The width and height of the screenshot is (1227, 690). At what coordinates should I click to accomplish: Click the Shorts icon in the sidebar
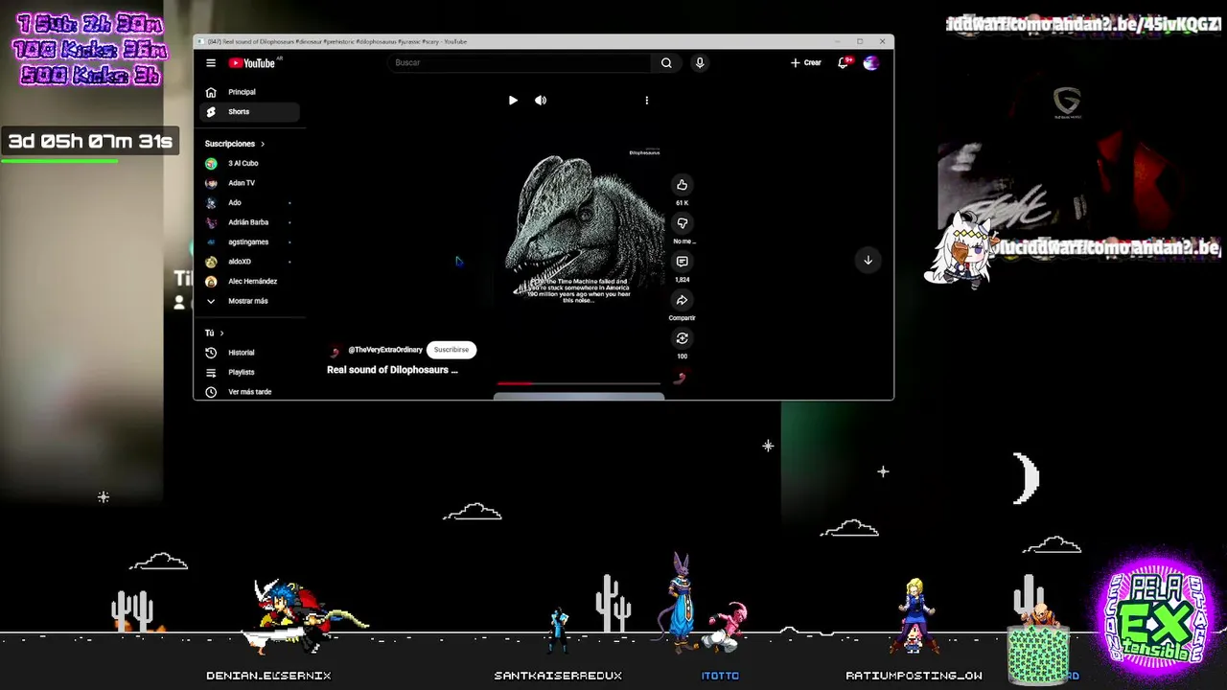pos(211,112)
